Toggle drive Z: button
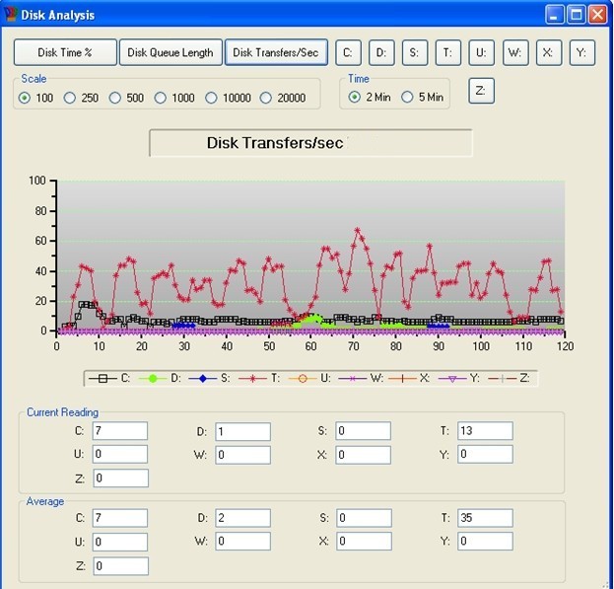The width and height of the screenshot is (614, 589). 481,91
